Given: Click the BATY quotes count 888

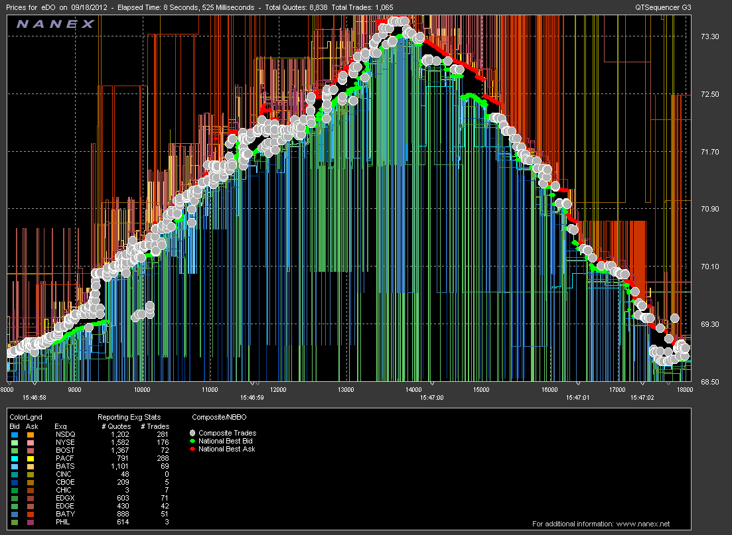Looking at the screenshot, I should [123, 514].
